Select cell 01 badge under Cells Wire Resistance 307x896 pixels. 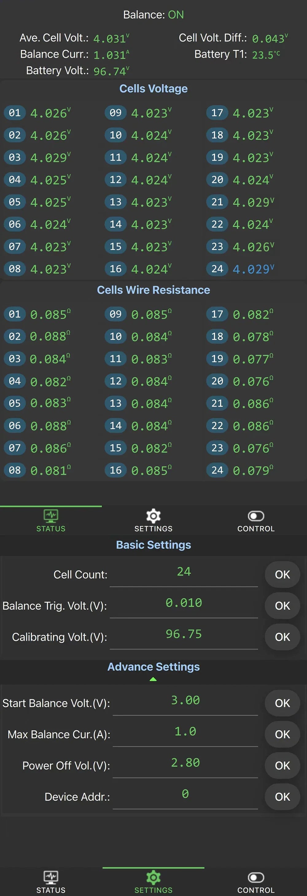point(14,314)
